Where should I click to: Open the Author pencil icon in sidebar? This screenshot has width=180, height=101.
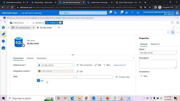(x=3, y=34)
